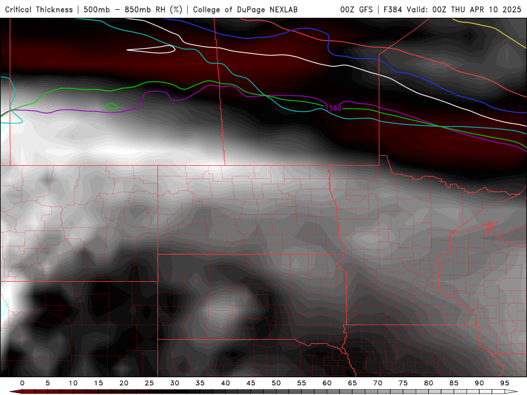Screen dimensions: 527x395
Task: Click the 'Critical Thickness' title text
Action: [39, 10]
